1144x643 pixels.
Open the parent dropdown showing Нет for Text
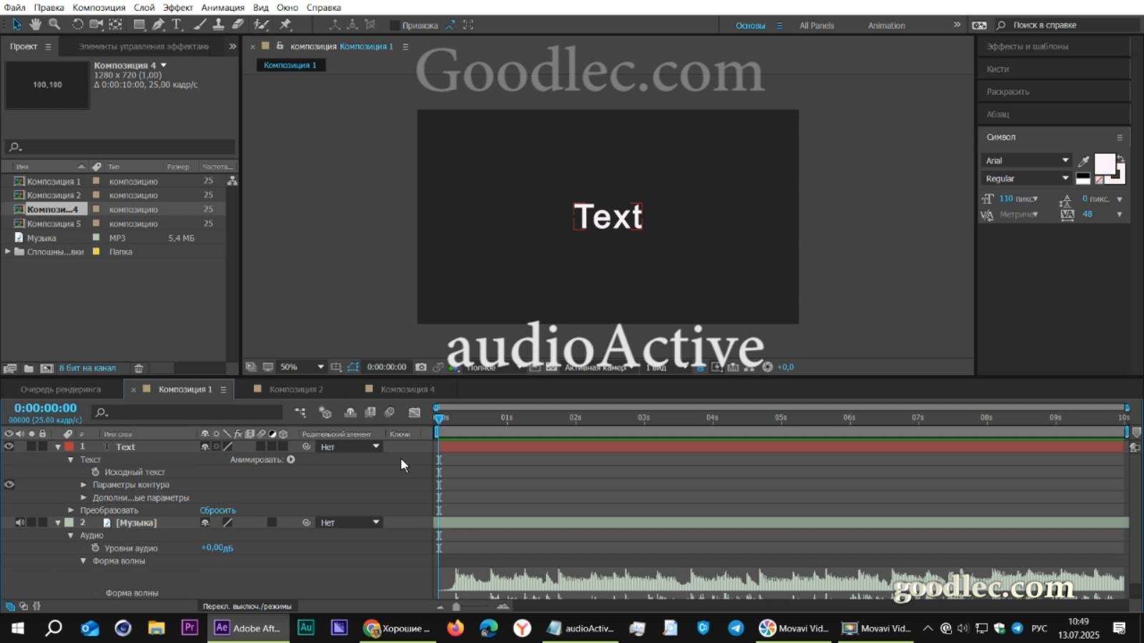[x=349, y=446]
